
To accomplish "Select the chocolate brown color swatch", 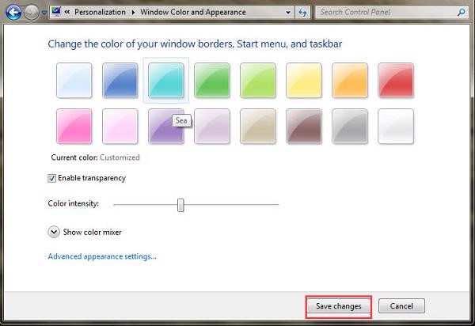I will 304,127.
